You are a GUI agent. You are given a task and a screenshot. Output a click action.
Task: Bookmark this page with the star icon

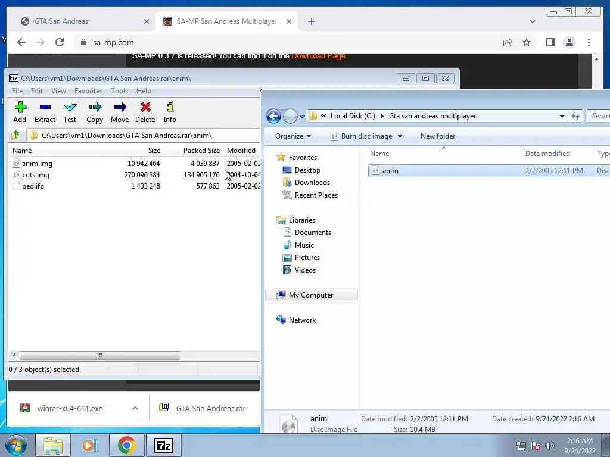tap(527, 42)
